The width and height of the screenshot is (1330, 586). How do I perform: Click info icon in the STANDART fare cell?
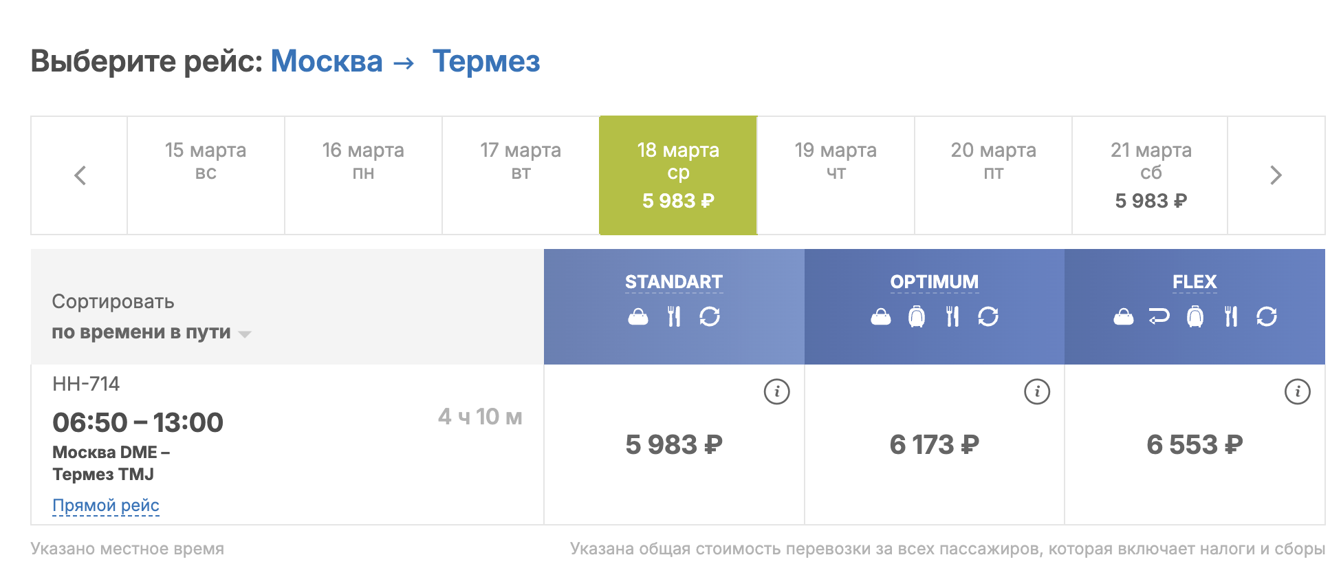tap(776, 392)
